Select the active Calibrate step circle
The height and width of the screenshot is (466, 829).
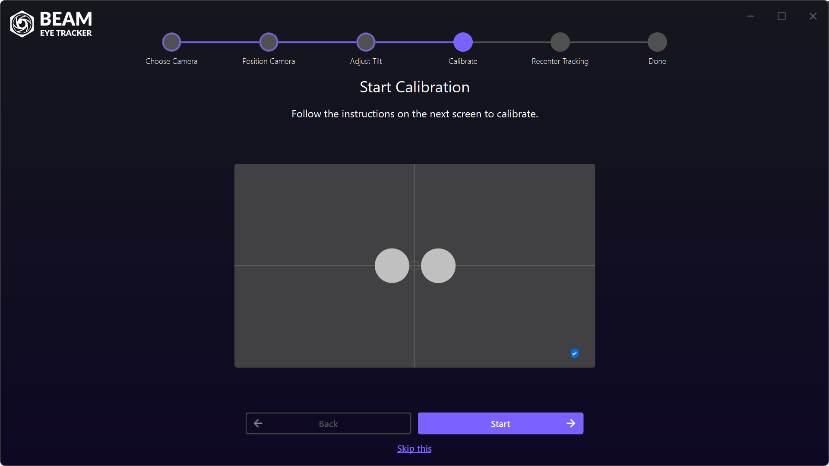pyautogui.click(x=463, y=42)
